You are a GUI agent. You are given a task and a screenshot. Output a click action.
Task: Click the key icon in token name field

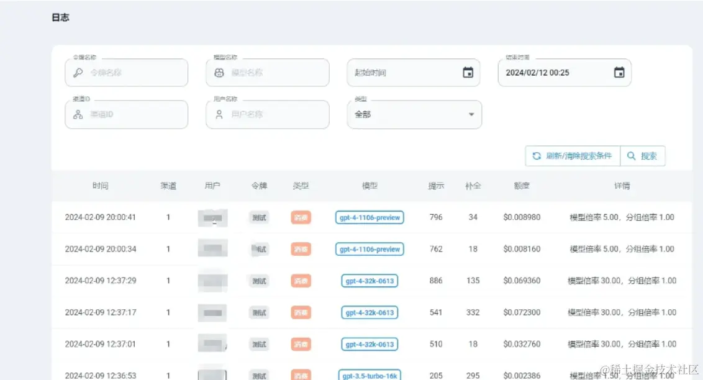[78, 73]
